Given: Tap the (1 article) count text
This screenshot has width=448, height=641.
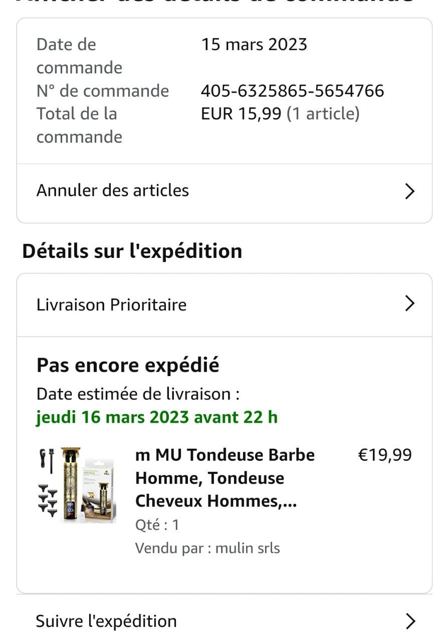Looking at the screenshot, I should tap(323, 114).
